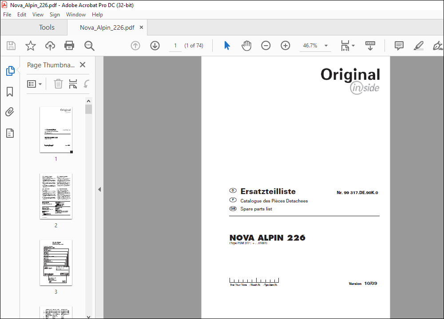Activate the Selection arrow tool
This screenshot has width=444, height=319.
227,46
